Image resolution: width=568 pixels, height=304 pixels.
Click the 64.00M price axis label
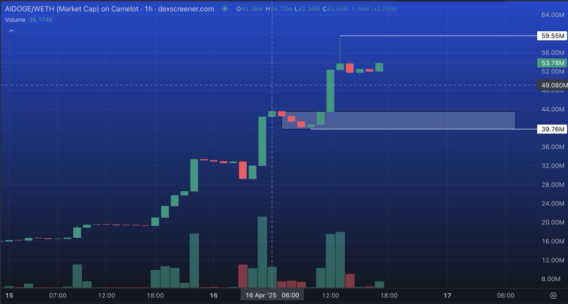[552, 15]
